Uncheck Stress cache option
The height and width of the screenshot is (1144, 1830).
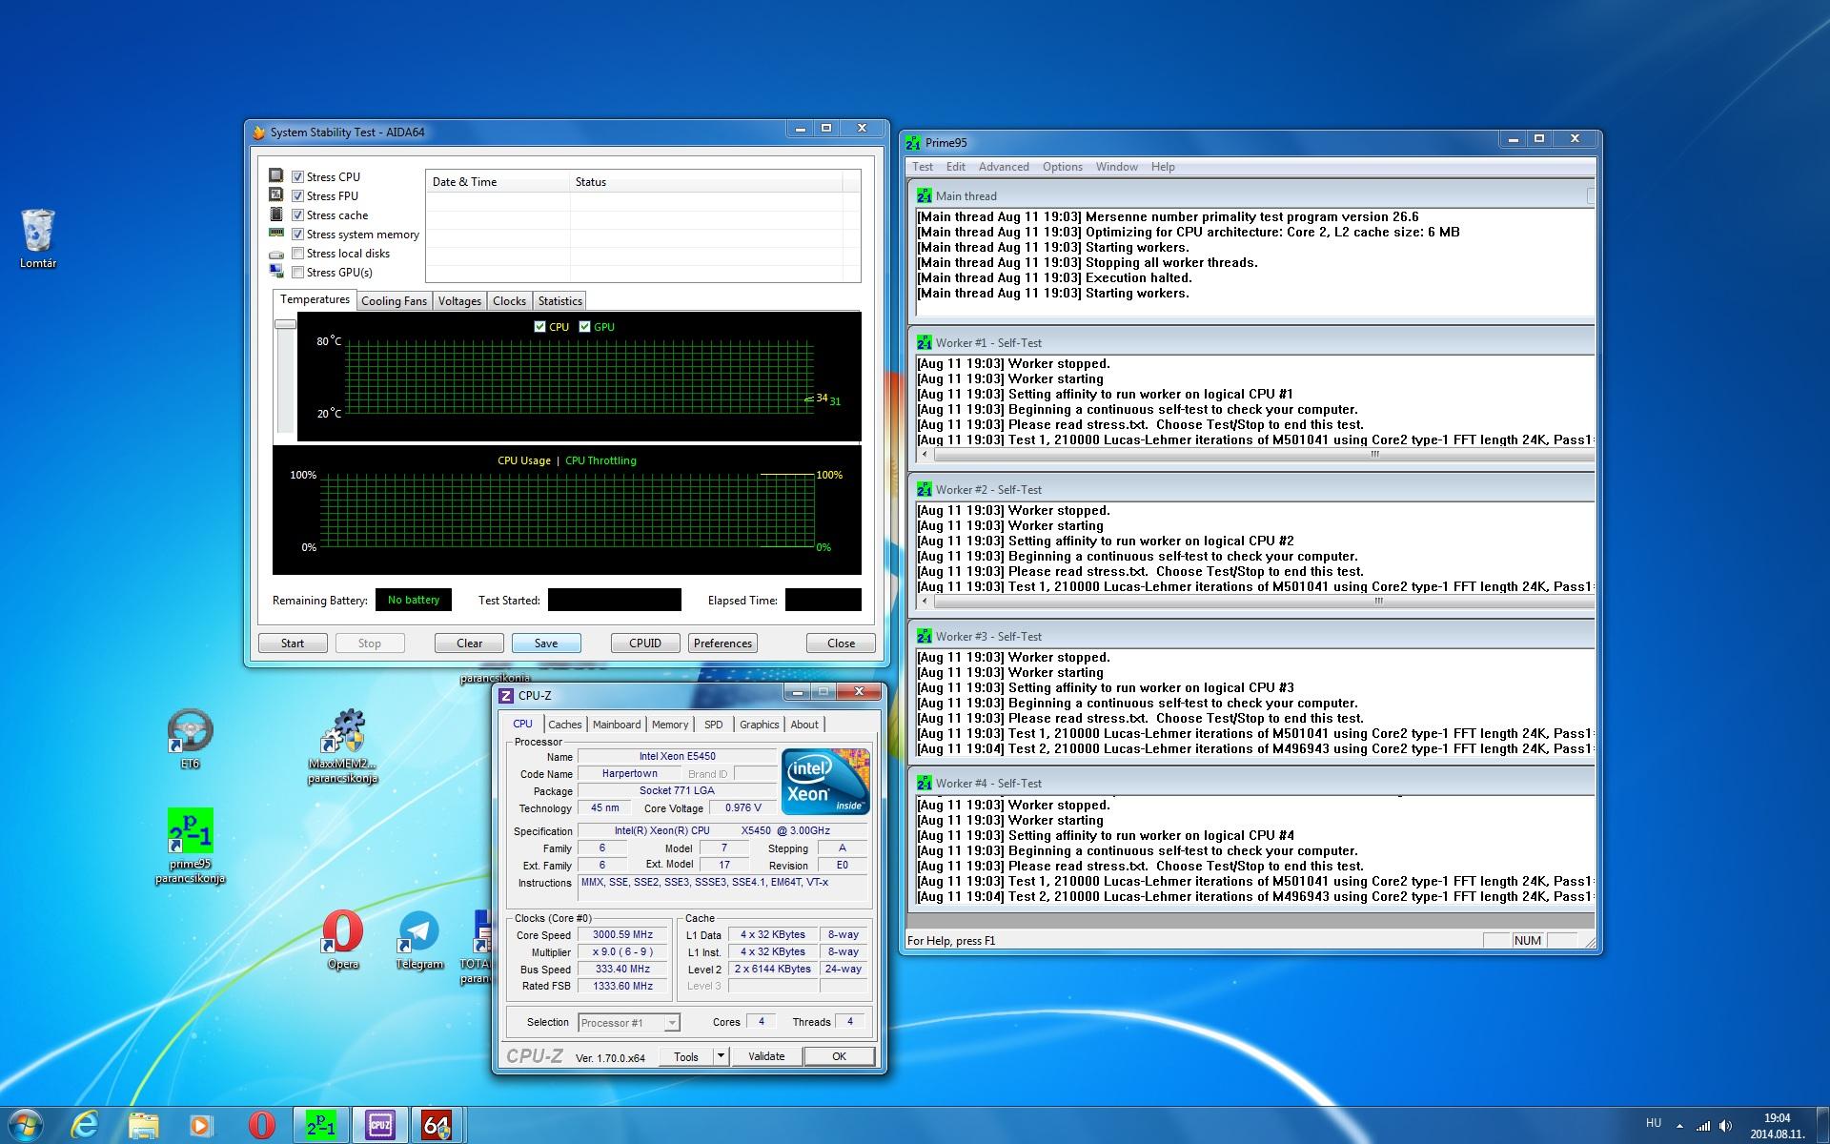(297, 214)
